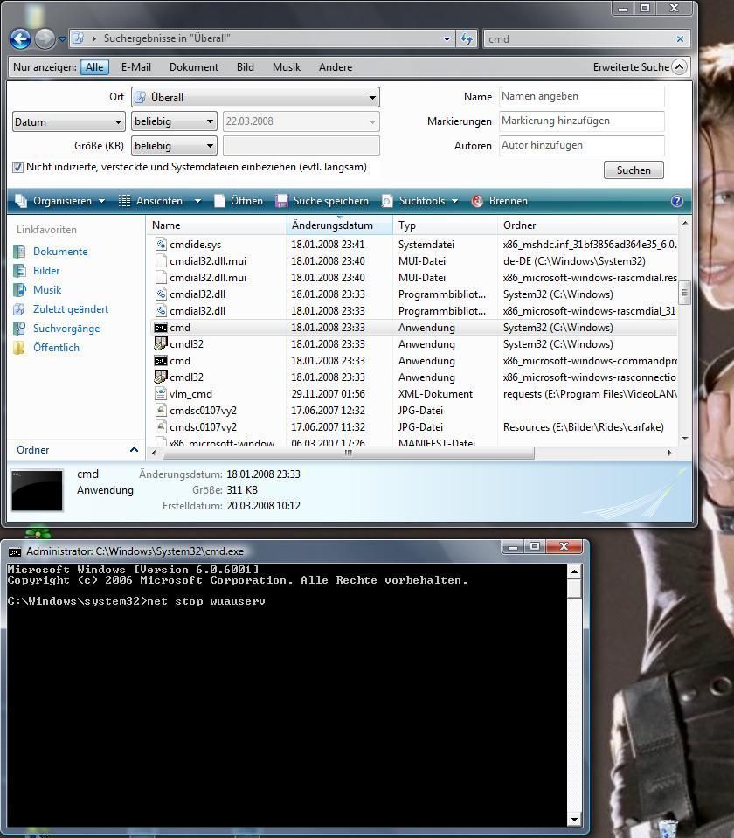Click Öffnen in the toolbar
The height and width of the screenshot is (838, 734).
pyautogui.click(x=239, y=201)
